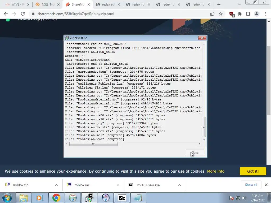Open the installer taskbar icon beside Chrome
Screen dimensions: 271x203
(x=73, y=198)
